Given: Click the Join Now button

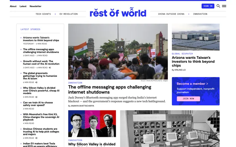Looking at the screenshot, I should click(x=188, y=99).
